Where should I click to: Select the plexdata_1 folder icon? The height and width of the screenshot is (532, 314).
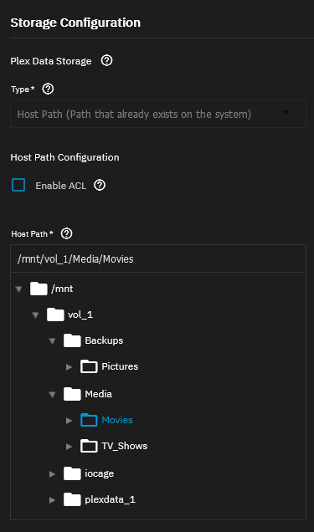coord(72,499)
